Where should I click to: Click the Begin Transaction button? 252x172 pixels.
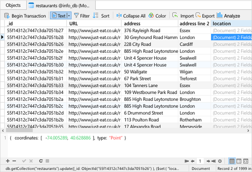(25, 16)
